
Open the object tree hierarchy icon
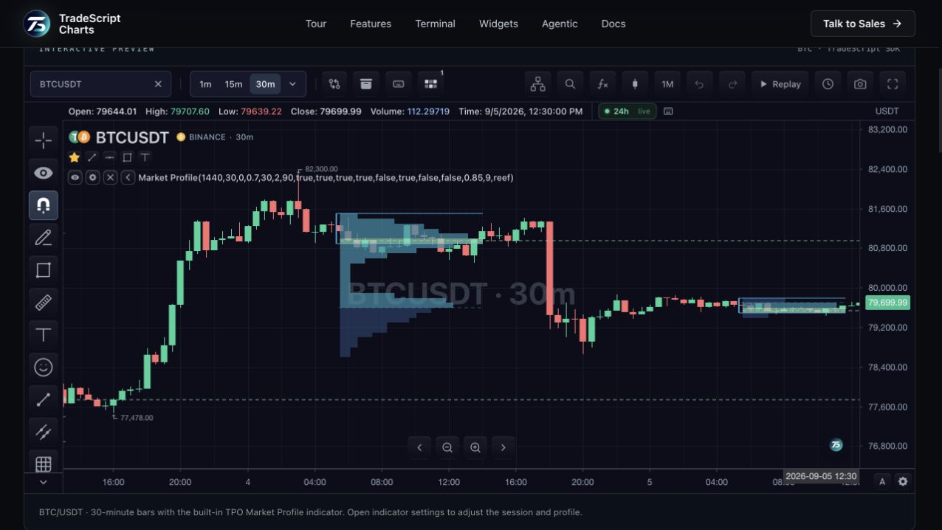pos(538,84)
